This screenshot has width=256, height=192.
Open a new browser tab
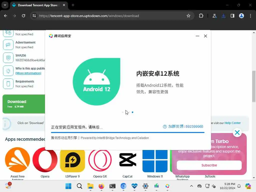pyautogui.click(x=73, y=5)
